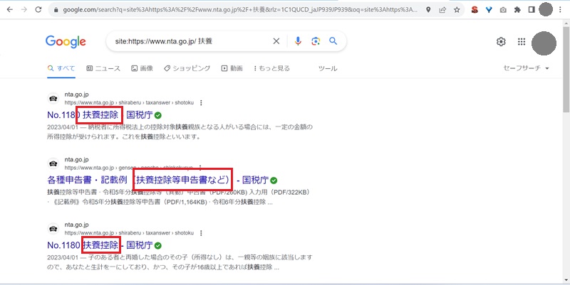Search by image with Google Lens icon

coord(316,41)
